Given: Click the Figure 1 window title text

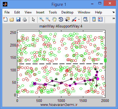Looking at the screenshot, I should 59,4.
